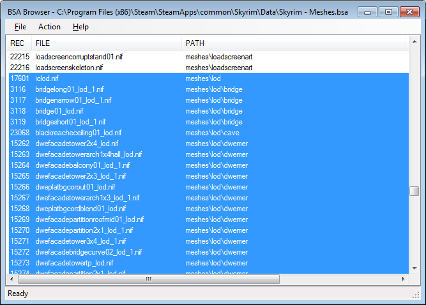Select bridge01_lod.nif row
The image size is (426, 305).
pos(209,111)
